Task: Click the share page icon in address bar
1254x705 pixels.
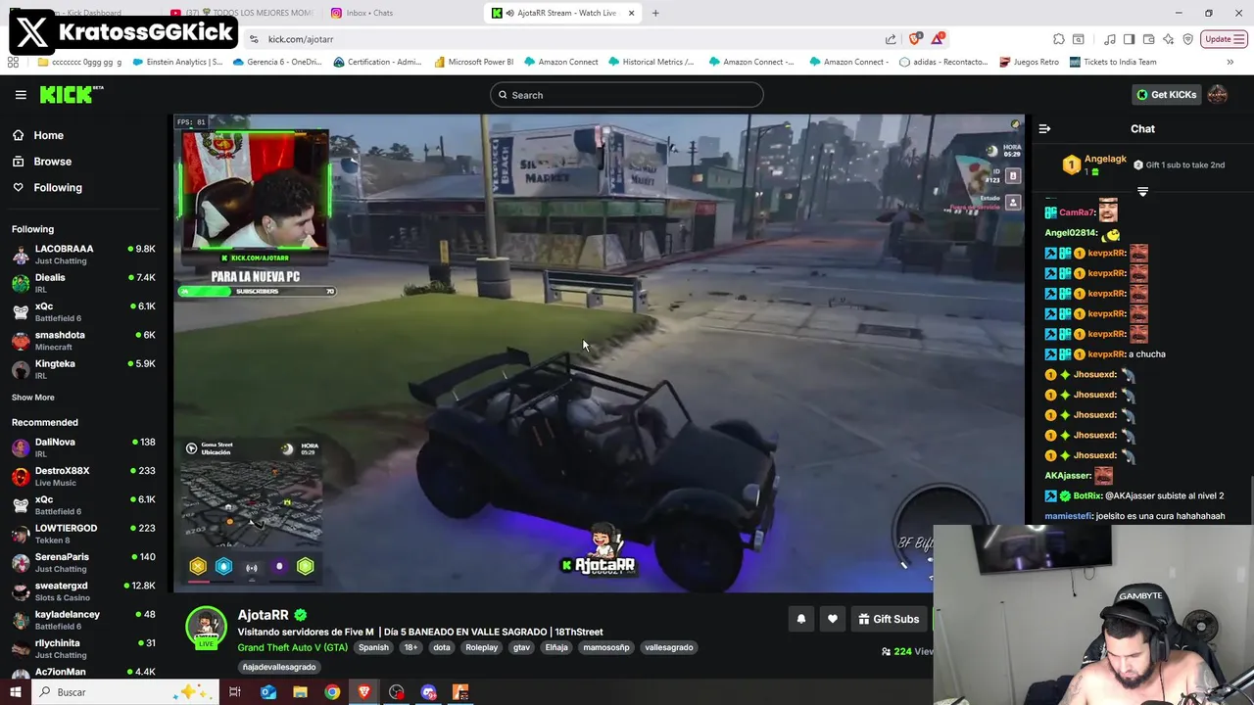Action: point(891,39)
